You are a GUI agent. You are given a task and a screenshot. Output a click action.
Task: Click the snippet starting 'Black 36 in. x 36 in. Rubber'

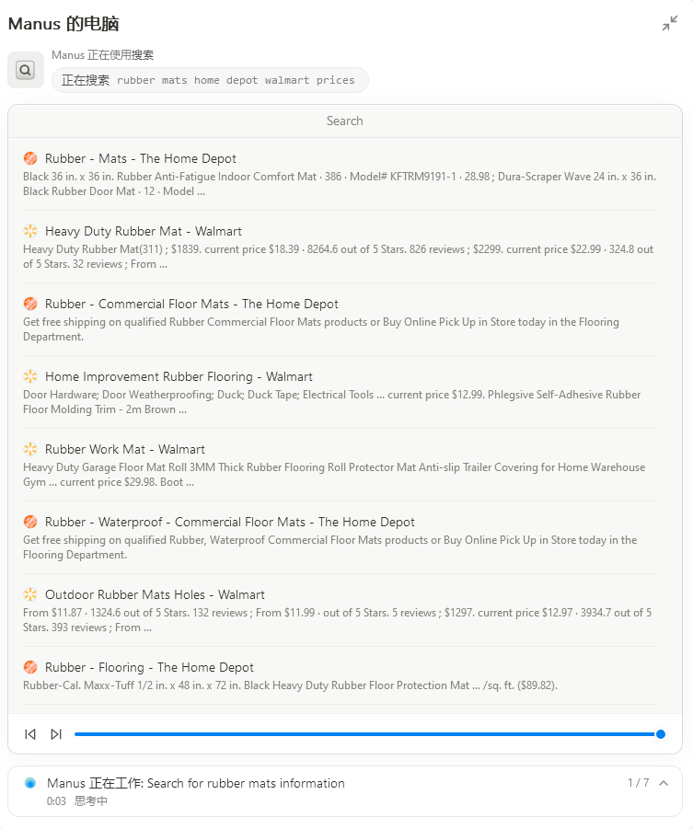(x=340, y=184)
